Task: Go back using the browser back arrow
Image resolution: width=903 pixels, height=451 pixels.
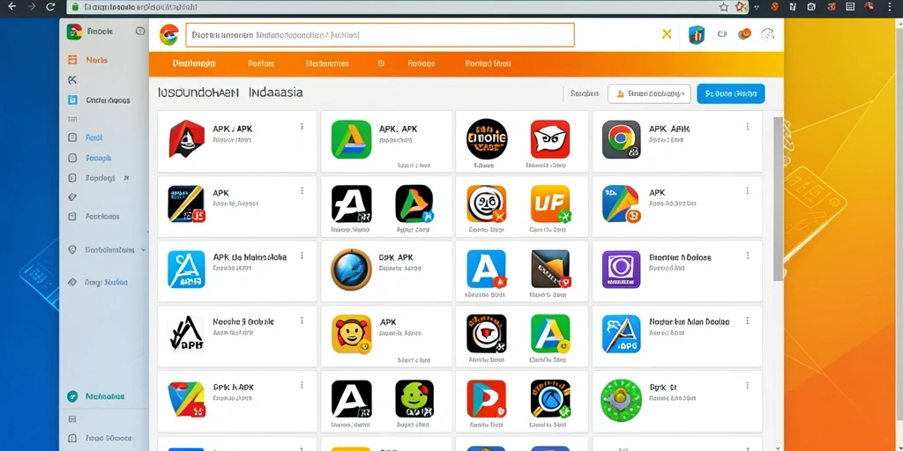Action: click(12, 7)
